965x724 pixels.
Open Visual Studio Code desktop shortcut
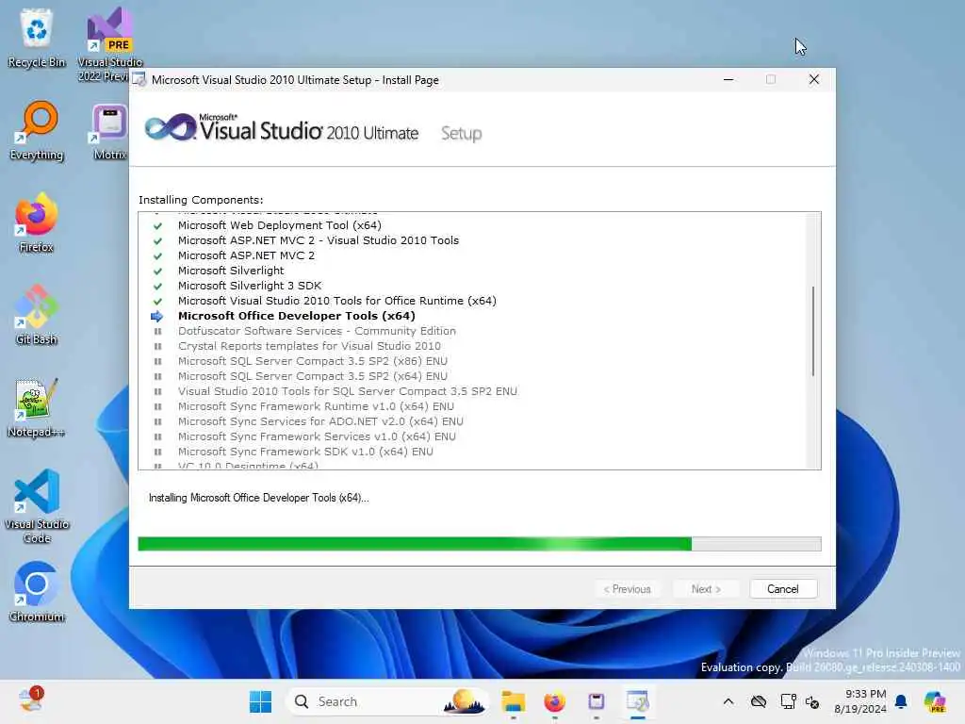point(37,506)
